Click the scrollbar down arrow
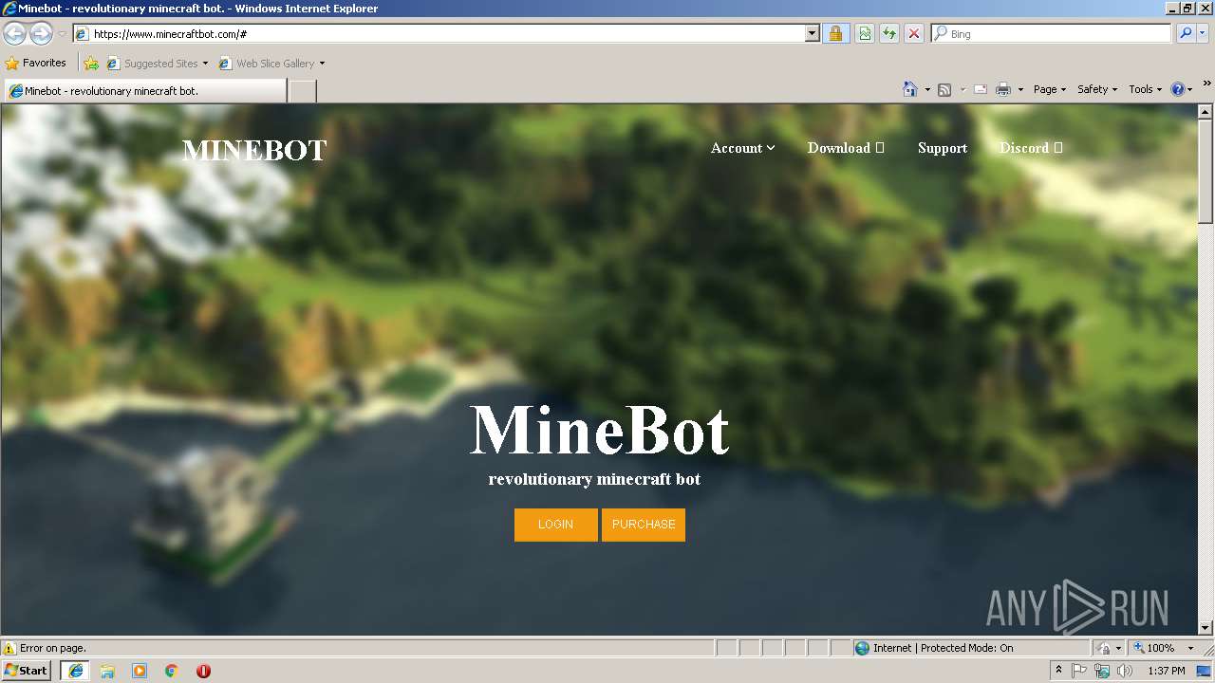Viewport: 1215px width, 683px height. click(x=1206, y=627)
